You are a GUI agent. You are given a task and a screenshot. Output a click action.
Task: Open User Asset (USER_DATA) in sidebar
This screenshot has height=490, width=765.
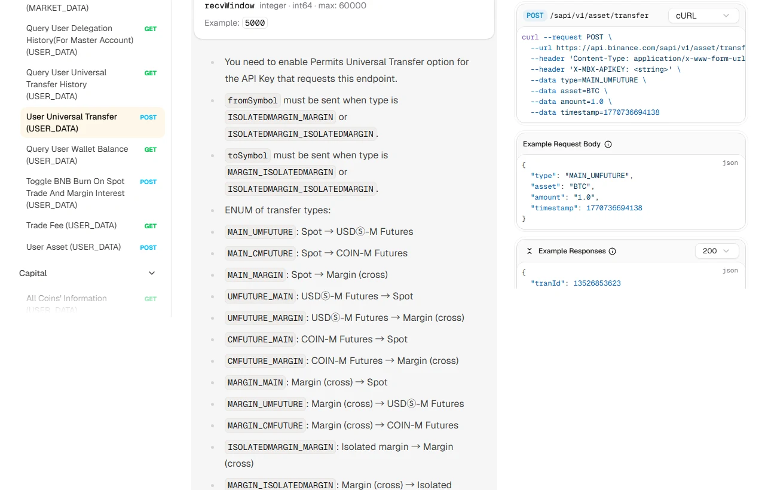92,247
